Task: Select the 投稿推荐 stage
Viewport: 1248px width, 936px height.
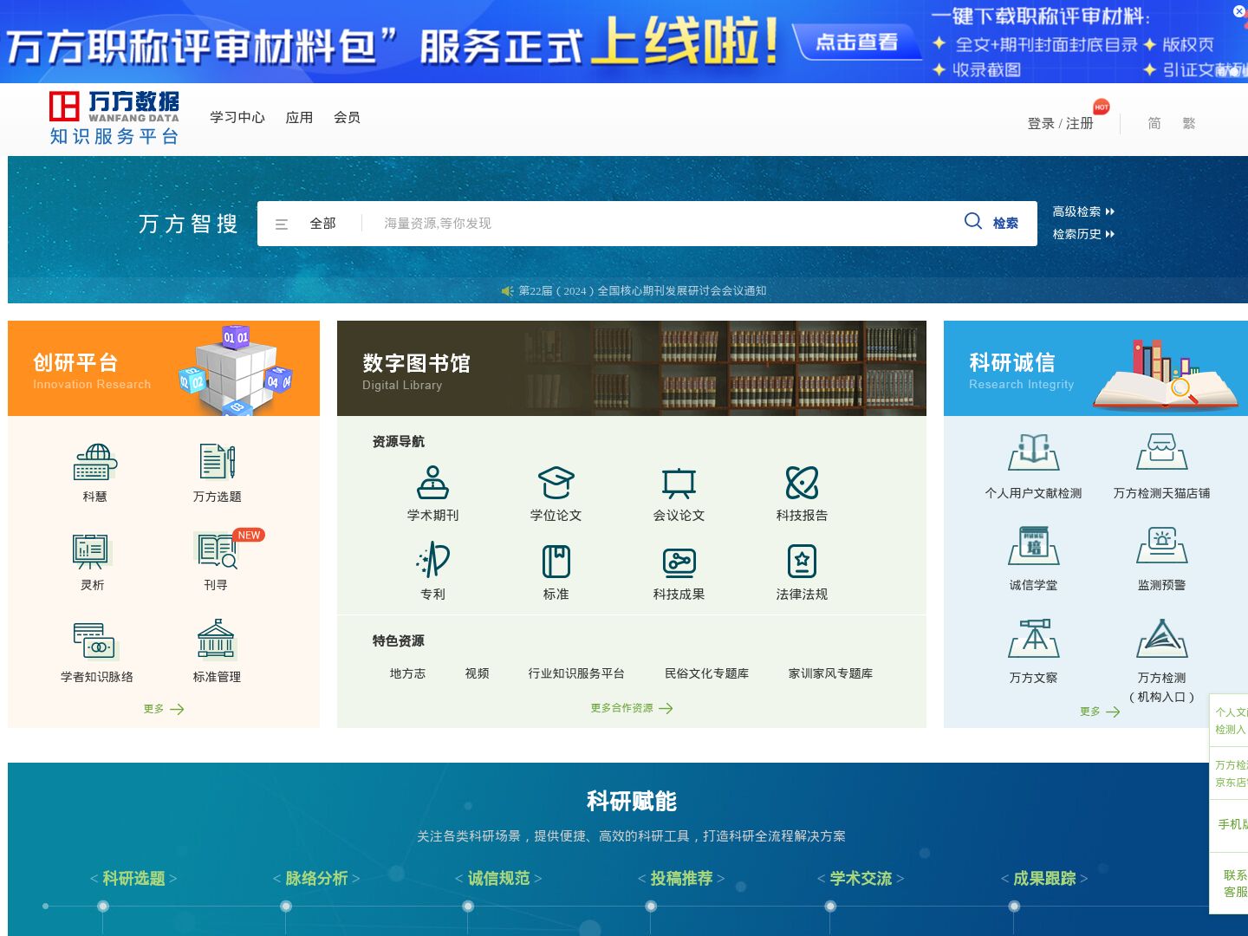Action: [x=681, y=878]
